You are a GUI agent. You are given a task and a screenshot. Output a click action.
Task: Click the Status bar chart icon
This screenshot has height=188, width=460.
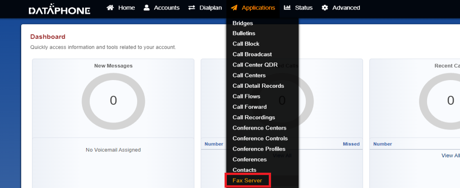click(x=287, y=8)
